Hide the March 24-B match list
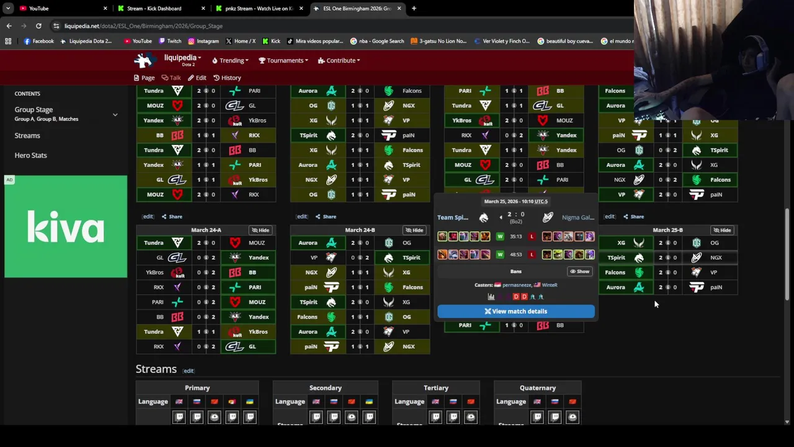 pos(414,230)
